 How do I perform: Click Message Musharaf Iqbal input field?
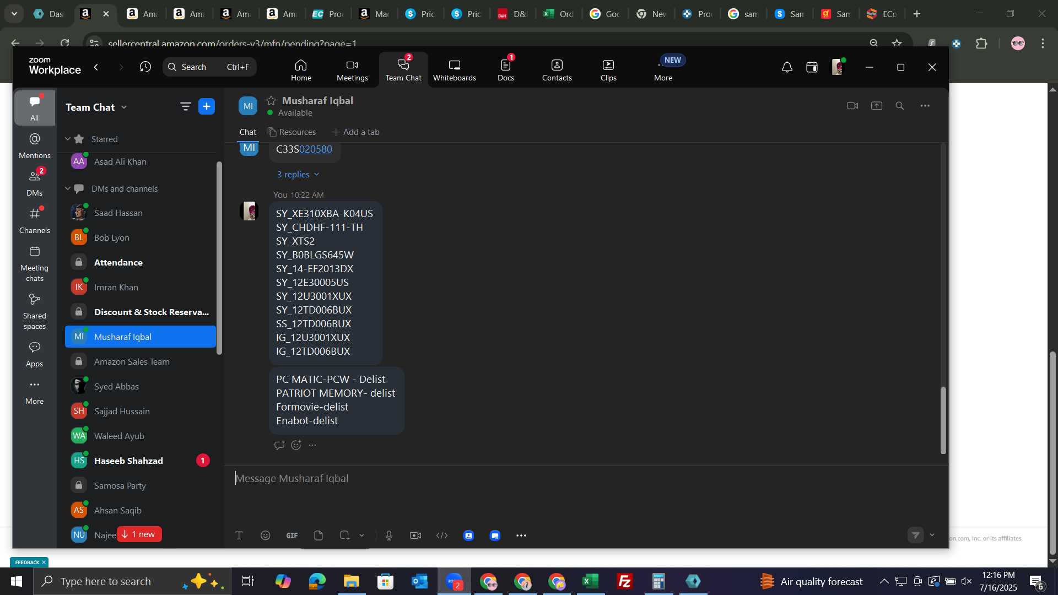(x=586, y=479)
